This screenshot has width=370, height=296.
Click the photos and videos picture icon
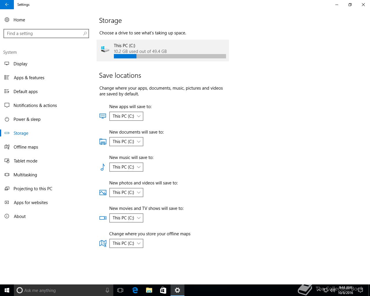click(x=103, y=193)
